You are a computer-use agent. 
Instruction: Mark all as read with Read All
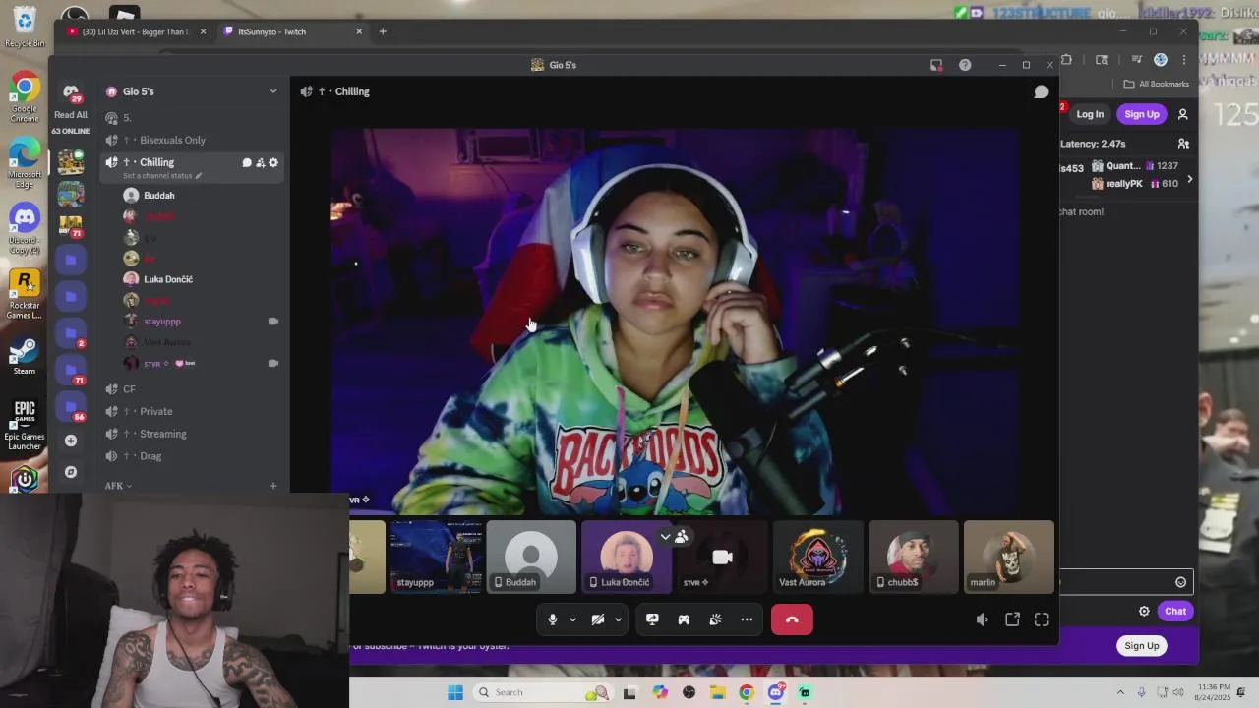pyautogui.click(x=71, y=115)
